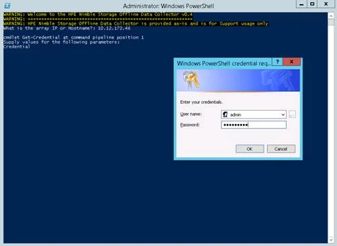The image size is (337, 246).
Task: Click the PowerShell icon in the title bar
Action: point(7,5)
